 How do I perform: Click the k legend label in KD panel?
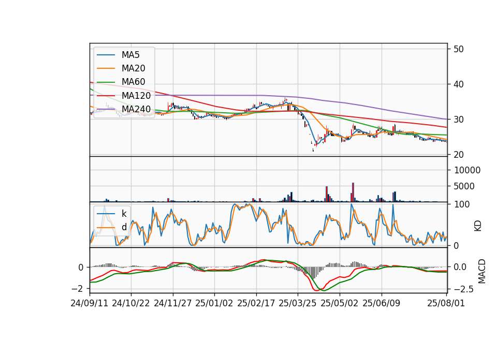click(x=124, y=214)
